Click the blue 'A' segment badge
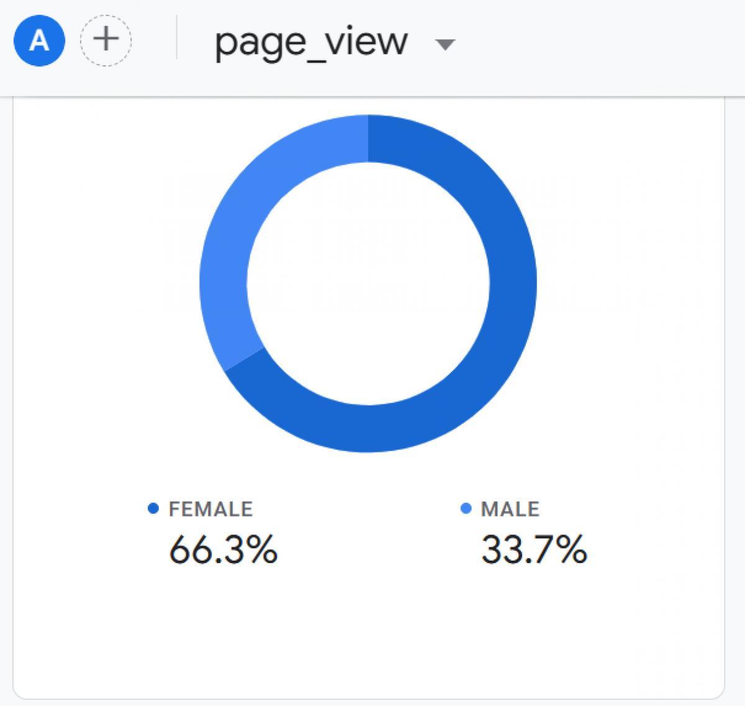The image size is (745, 706). (39, 40)
